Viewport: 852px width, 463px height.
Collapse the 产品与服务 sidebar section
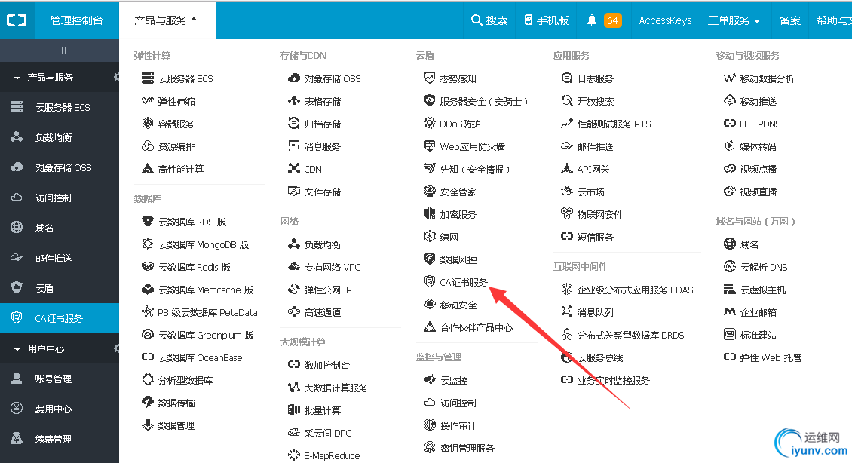(x=17, y=78)
